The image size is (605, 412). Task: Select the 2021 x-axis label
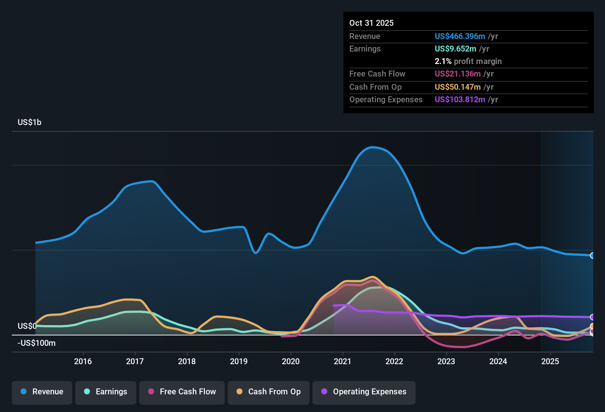coord(343,361)
